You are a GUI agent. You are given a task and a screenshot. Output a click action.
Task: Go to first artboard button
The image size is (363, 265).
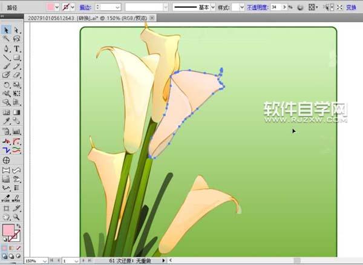point(51,261)
